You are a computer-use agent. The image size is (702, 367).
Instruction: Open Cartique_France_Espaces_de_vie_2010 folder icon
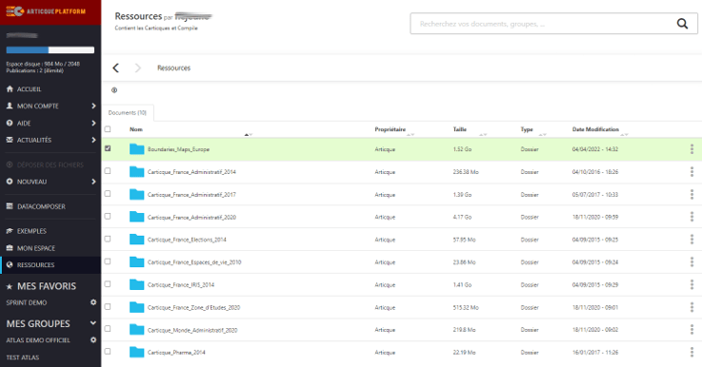(136, 262)
